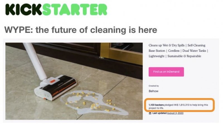Click the Kickstarter logo

56,9
